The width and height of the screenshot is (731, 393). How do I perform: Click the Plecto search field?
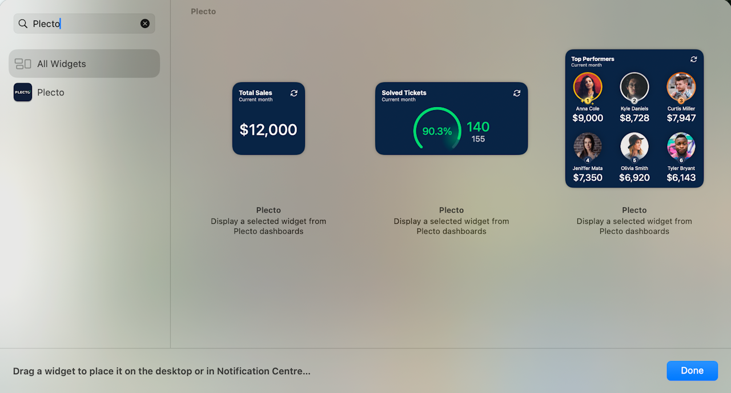point(86,24)
